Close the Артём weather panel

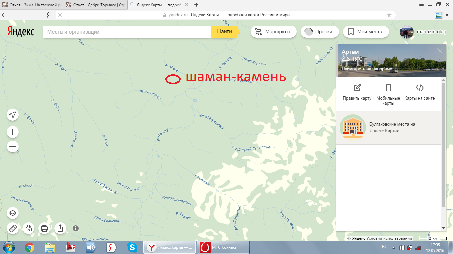click(x=440, y=51)
